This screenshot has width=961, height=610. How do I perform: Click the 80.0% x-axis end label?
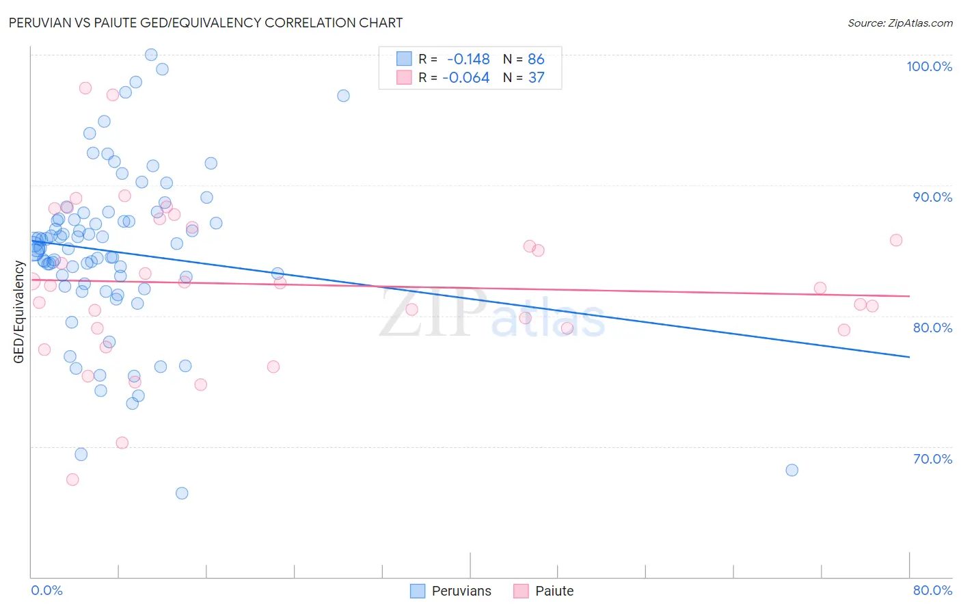pos(932,590)
